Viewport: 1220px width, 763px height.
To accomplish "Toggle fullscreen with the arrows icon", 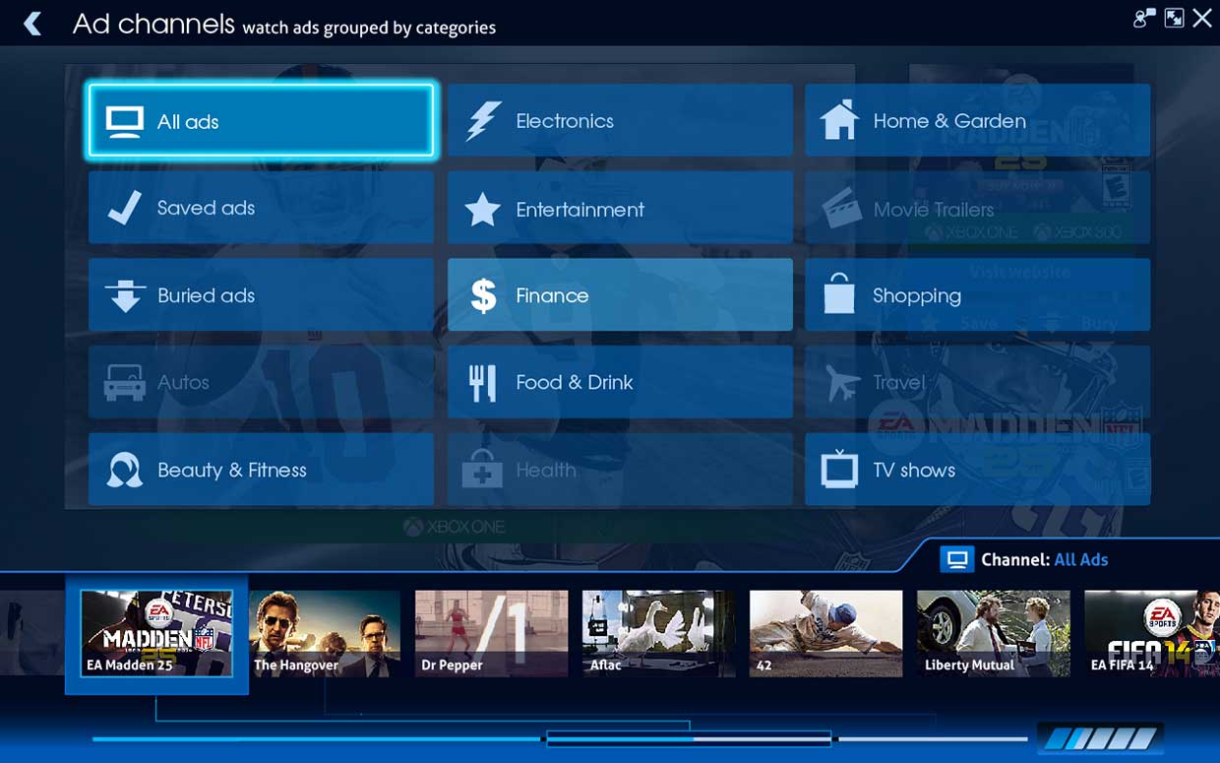I will click(1174, 18).
